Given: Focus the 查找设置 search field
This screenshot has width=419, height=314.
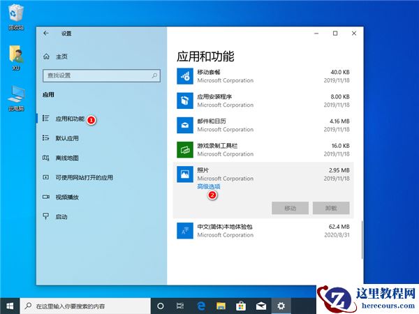Looking at the screenshot, I should pos(101,75).
